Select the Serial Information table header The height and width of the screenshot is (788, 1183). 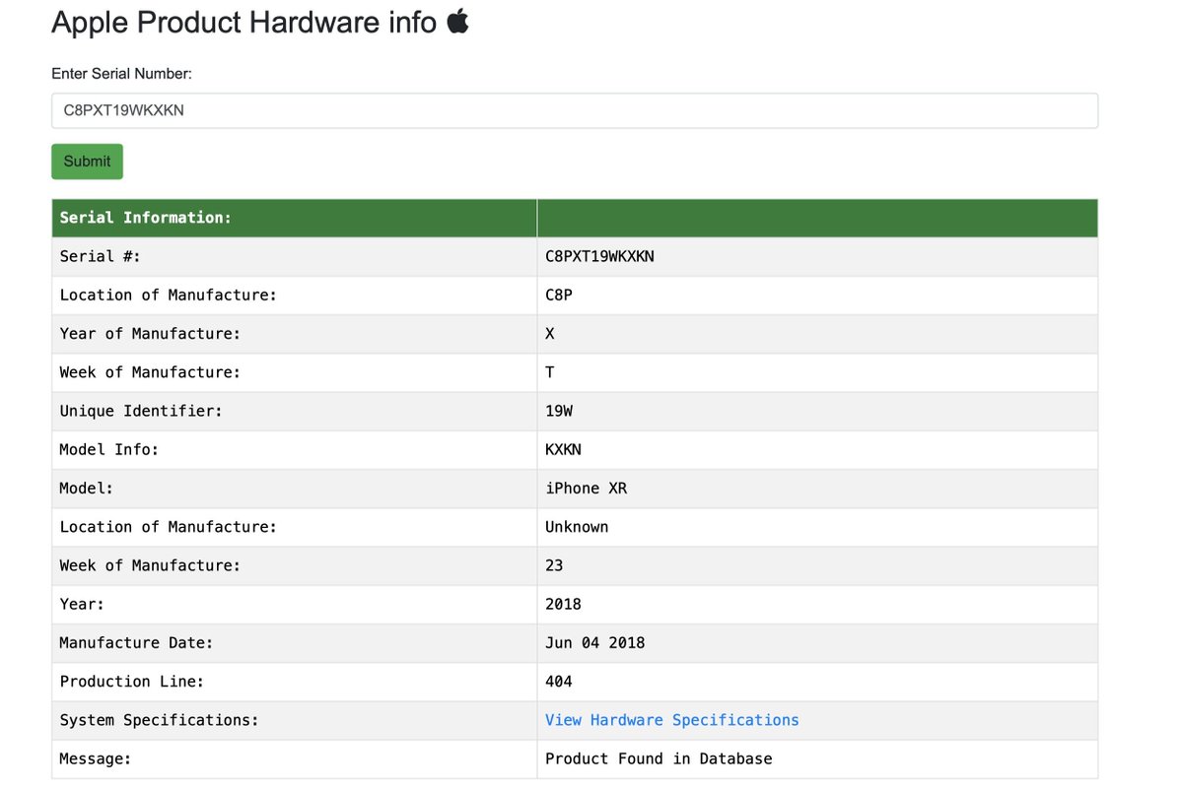[x=146, y=218]
